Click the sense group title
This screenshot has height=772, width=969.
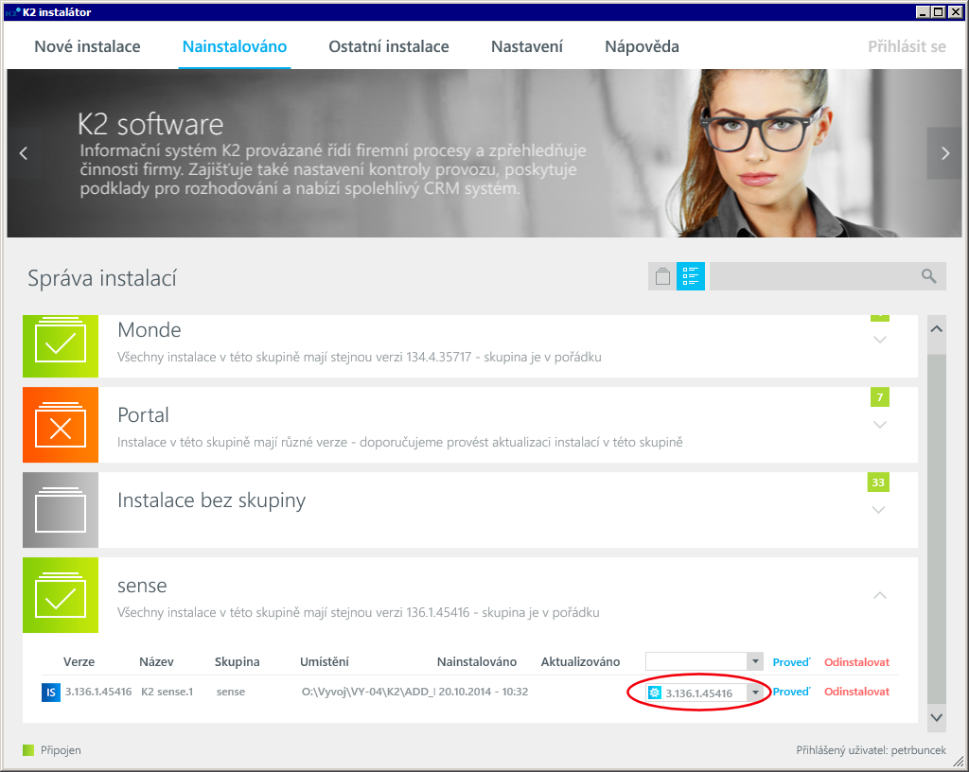click(142, 586)
